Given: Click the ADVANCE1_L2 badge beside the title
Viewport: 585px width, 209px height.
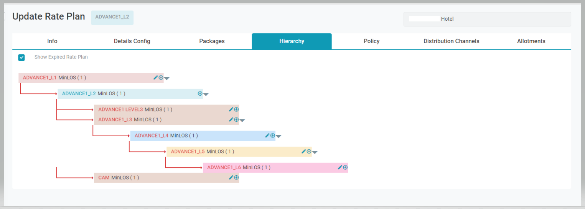Looking at the screenshot, I should click(112, 17).
